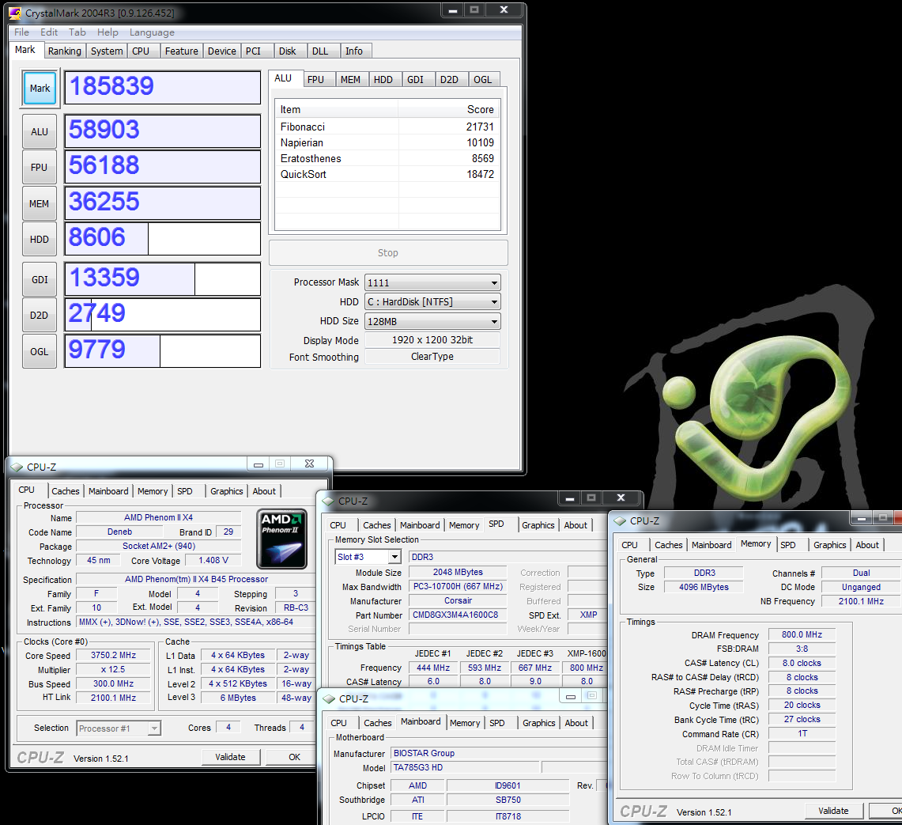This screenshot has height=825, width=902.
Task: Run the OGL benchmark button
Action: (x=40, y=351)
